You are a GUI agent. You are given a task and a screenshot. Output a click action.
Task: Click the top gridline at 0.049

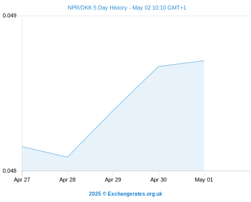click(x=136, y=16)
